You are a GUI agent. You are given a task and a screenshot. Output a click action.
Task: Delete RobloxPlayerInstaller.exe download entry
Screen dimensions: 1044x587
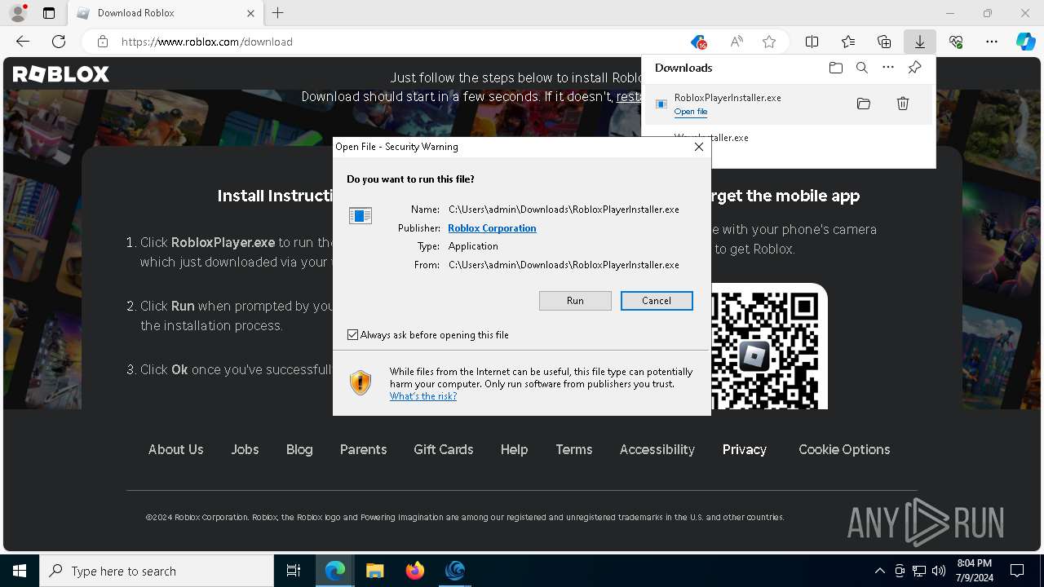pyautogui.click(x=903, y=104)
